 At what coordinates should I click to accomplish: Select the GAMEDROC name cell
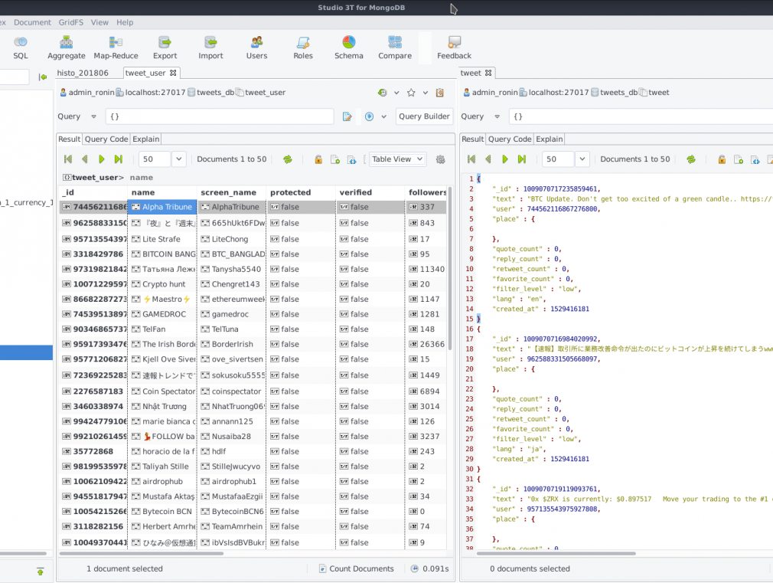click(x=162, y=314)
